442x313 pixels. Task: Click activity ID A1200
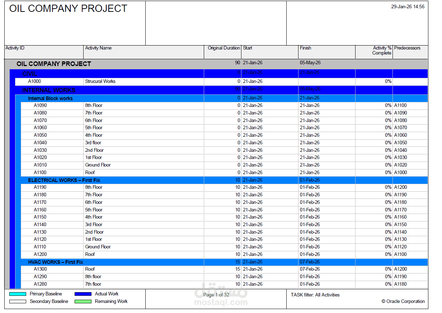pos(40,254)
